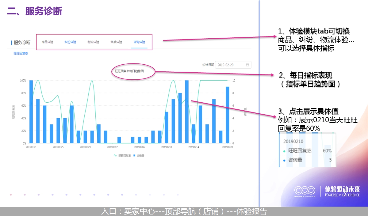Image resolution: width=368 pixels, height=216 pixels.
Task: Click the 旺旺回复率 legend line icon
Action: [x=115, y=156]
